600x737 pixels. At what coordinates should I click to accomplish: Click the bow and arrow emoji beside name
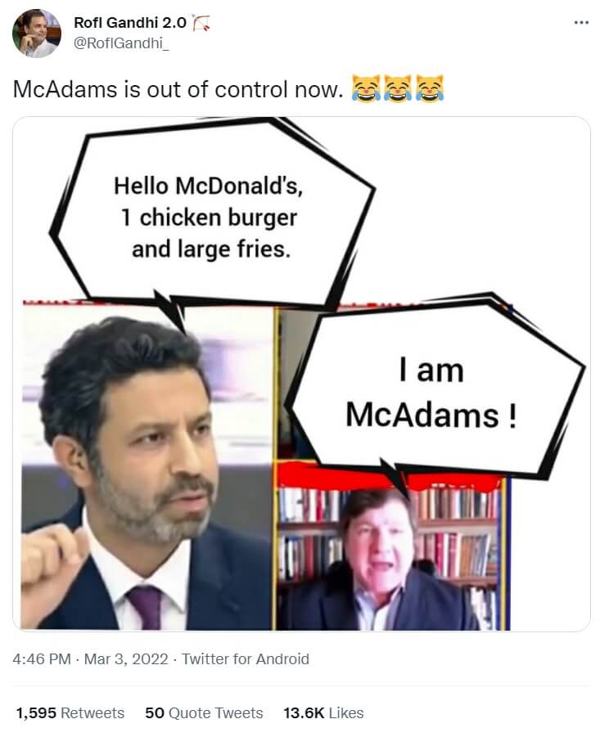(201, 23)
